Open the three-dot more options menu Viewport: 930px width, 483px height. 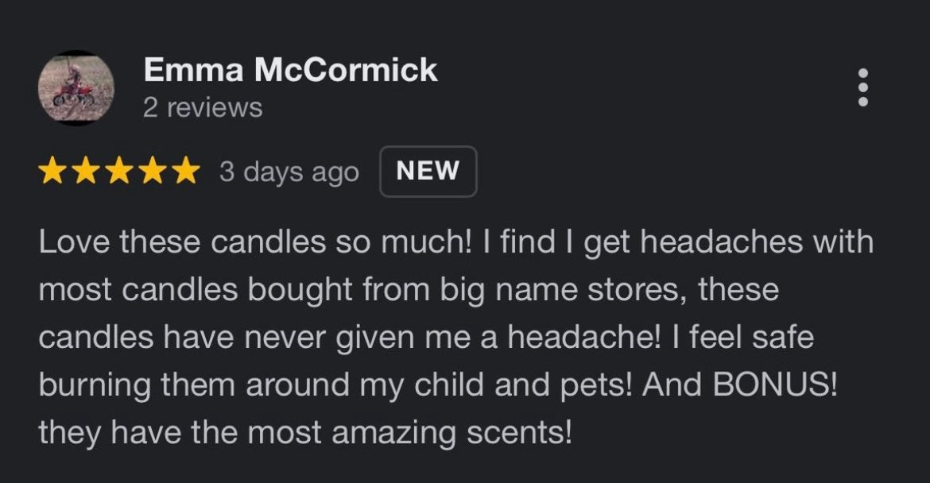pyautogui.click(x=863, y=87)
